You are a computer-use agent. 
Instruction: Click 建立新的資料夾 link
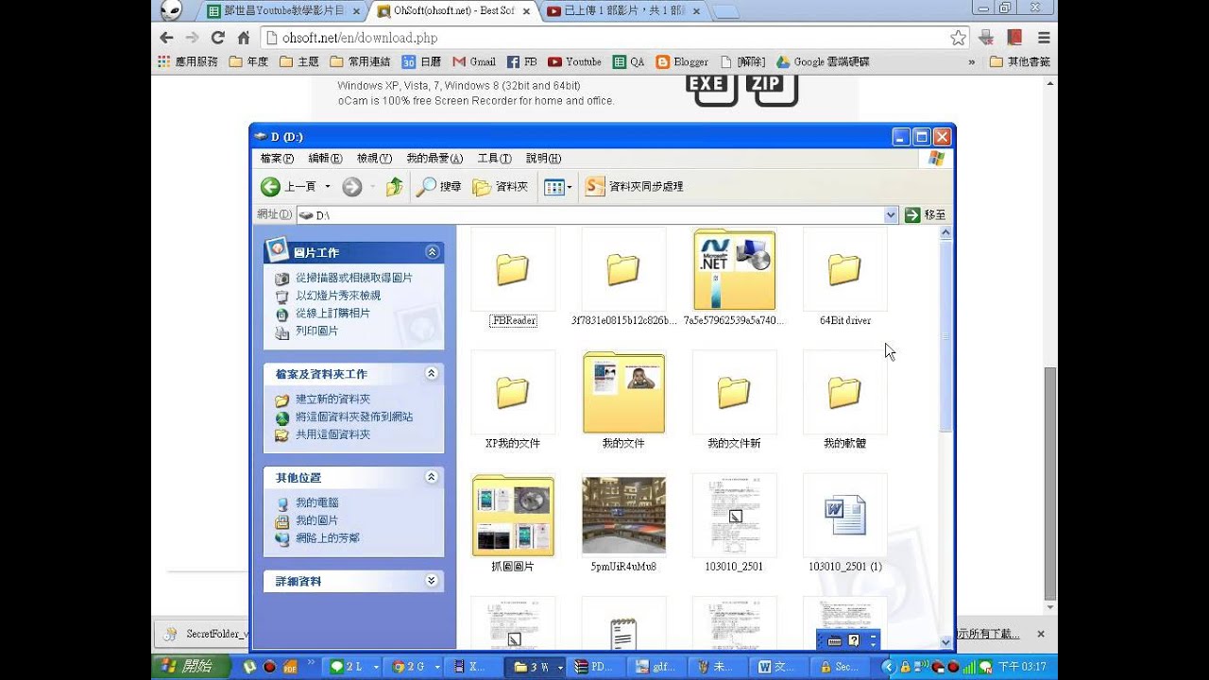coord(332,399)
